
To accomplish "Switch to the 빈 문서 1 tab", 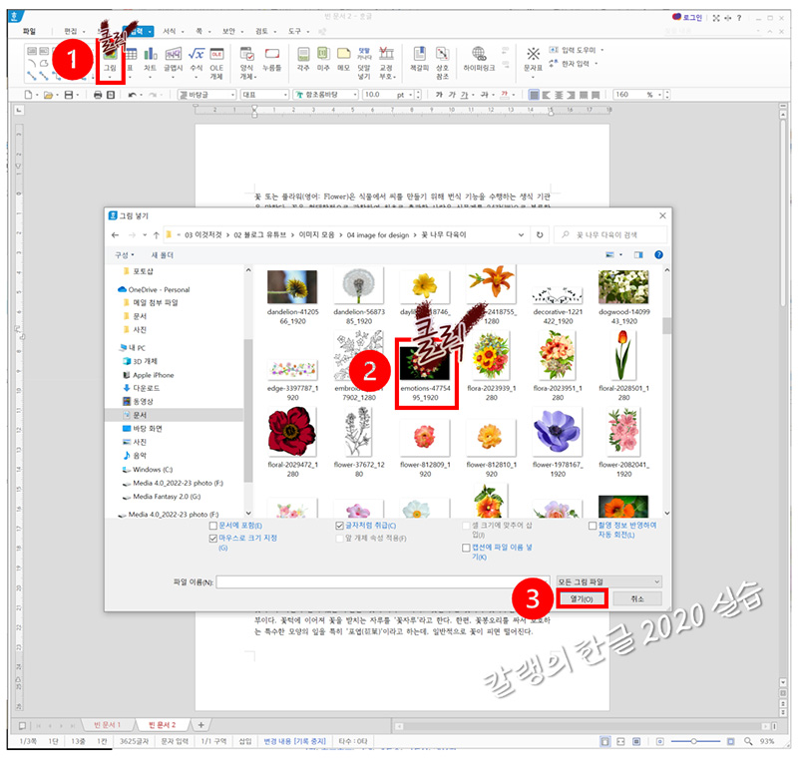I will point(108,725).
